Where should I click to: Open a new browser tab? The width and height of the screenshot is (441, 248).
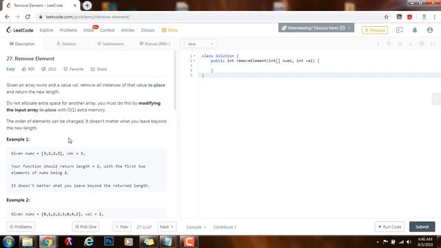pyautogui.click(x=88, y=6)
